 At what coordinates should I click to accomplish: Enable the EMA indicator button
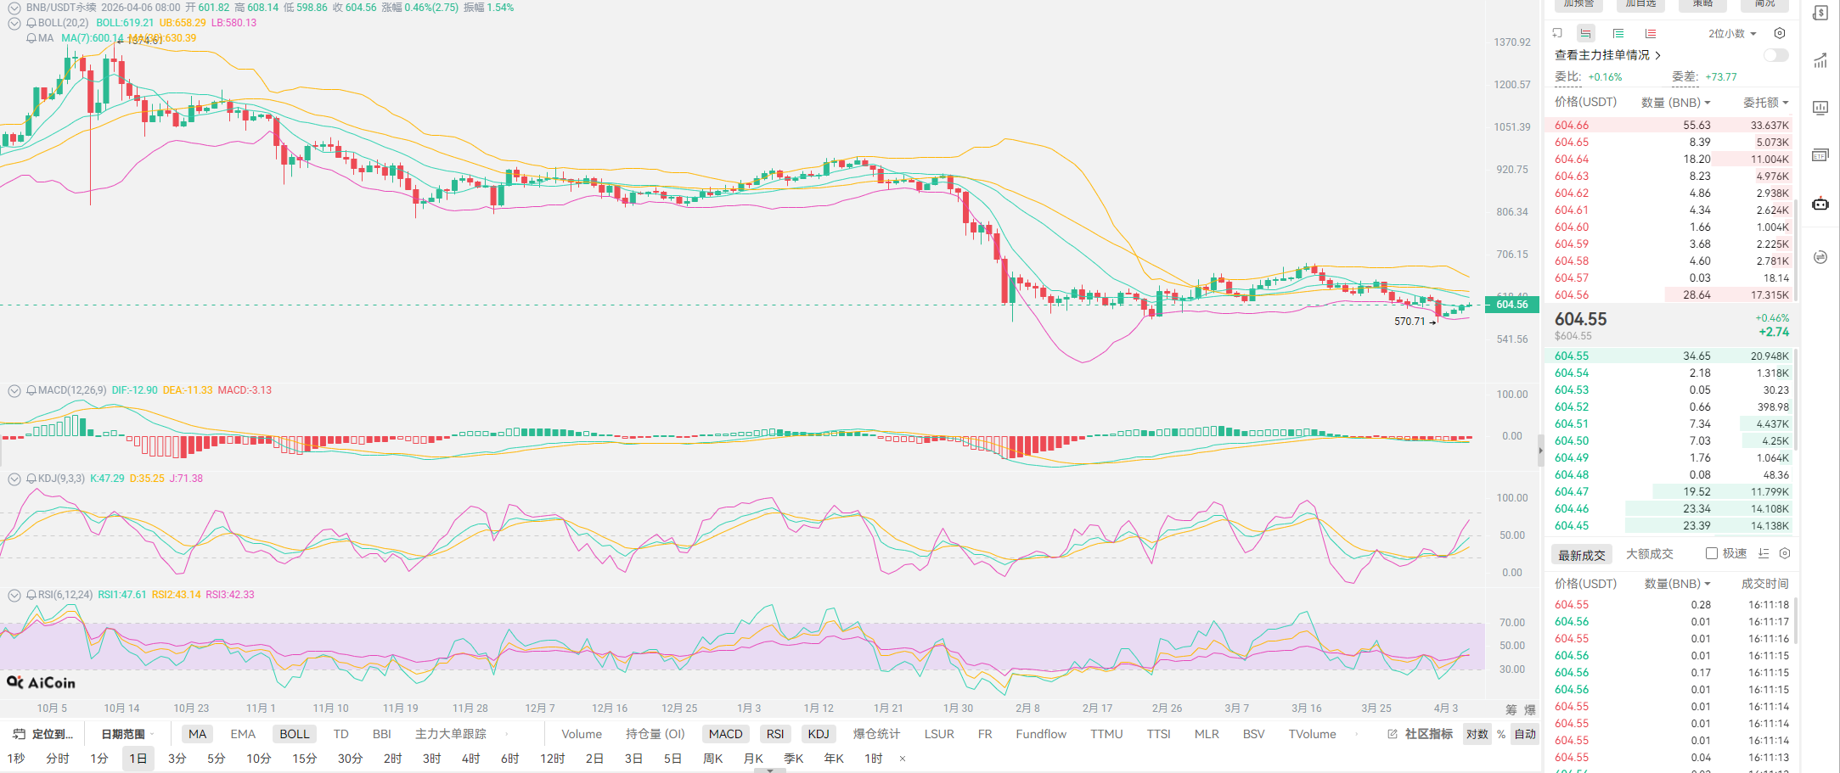(x=243, y=734)
